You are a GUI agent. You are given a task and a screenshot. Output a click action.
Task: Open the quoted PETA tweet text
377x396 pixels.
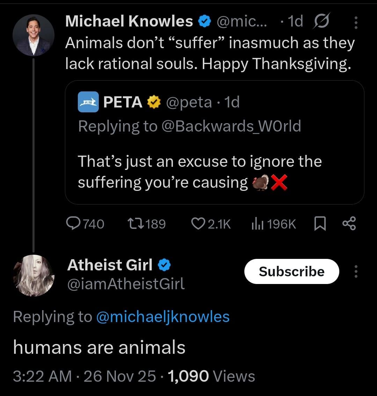pos(199,172)
